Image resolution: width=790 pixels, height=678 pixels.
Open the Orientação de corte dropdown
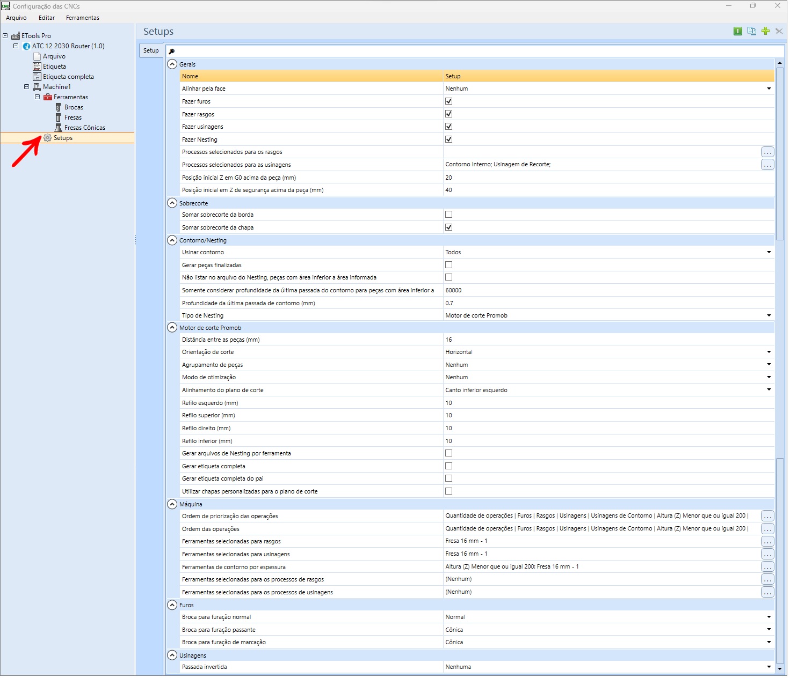pyautogui.click(x=769, y=352)
